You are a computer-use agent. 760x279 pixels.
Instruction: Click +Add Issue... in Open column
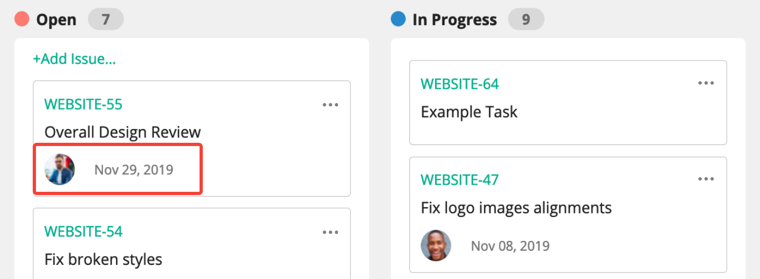coord(74,59)
